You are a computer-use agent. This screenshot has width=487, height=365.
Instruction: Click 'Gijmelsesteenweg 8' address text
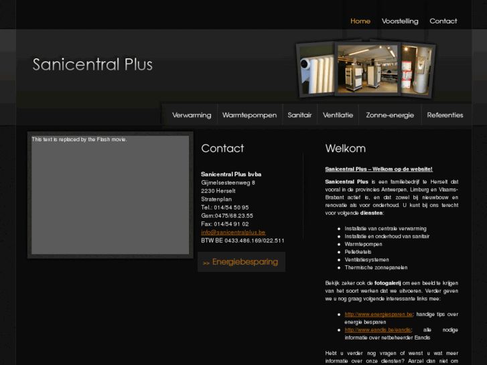pyautogui.click(x=228, y=183)
